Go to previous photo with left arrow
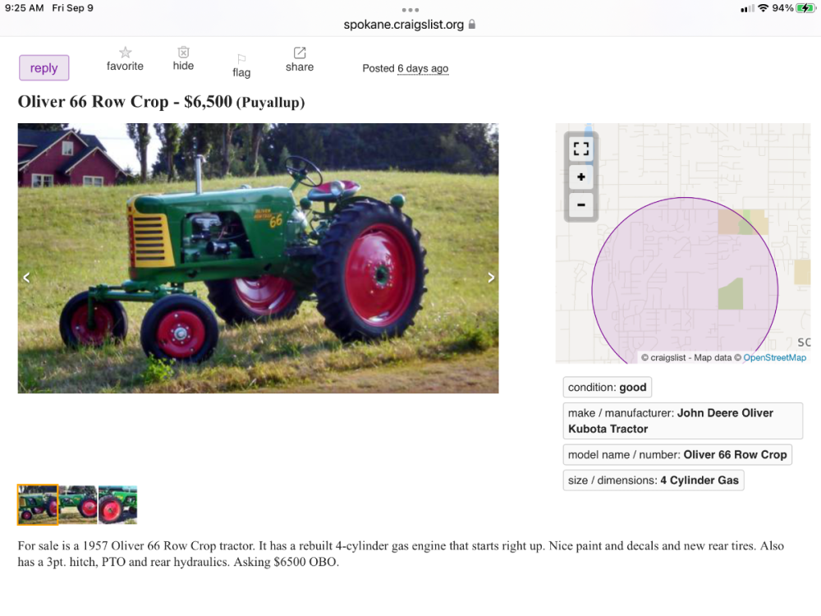This screenshot has width=821, height=616. pyautogui.click(x=26, y=278)
